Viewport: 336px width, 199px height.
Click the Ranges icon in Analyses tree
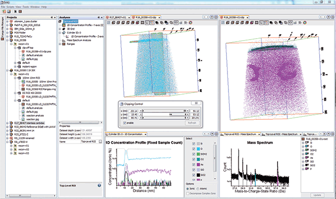coord(63,44)
